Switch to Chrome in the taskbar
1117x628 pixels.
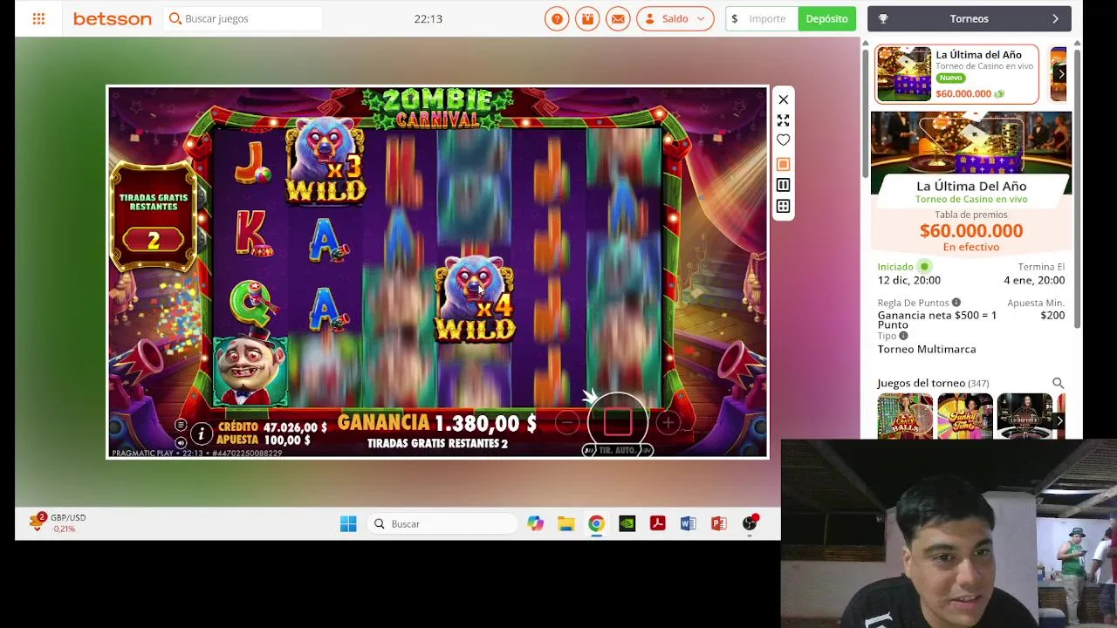(596, 523)
